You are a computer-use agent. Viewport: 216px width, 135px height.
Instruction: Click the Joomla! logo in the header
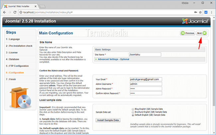195,21
